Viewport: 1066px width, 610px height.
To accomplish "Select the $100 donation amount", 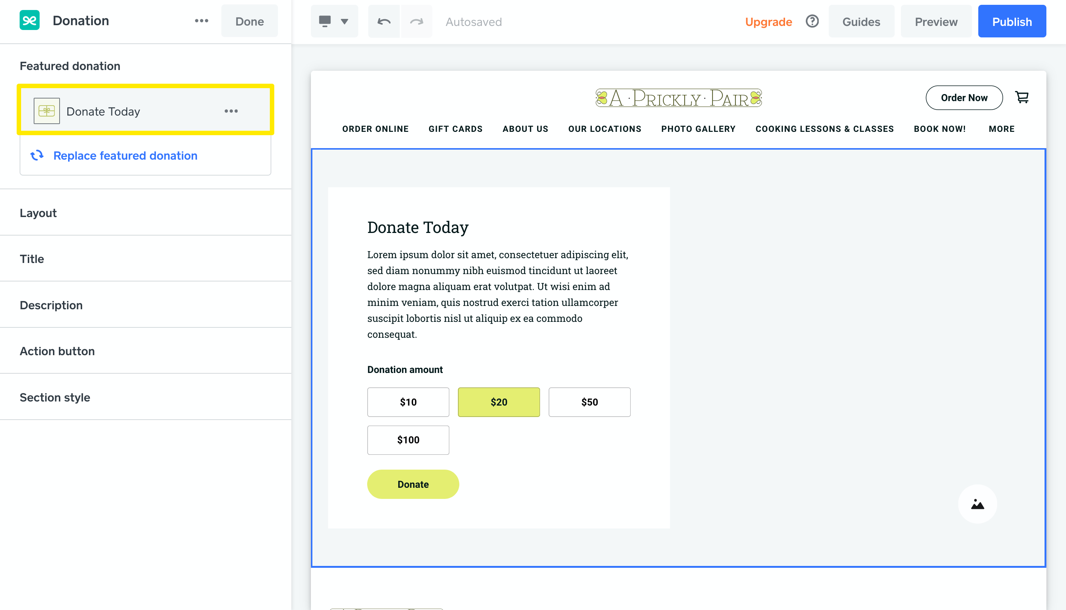I will point(408,440).
